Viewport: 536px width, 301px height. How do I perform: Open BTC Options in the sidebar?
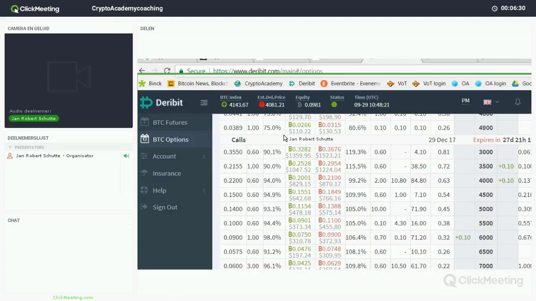tap(175, 139)
